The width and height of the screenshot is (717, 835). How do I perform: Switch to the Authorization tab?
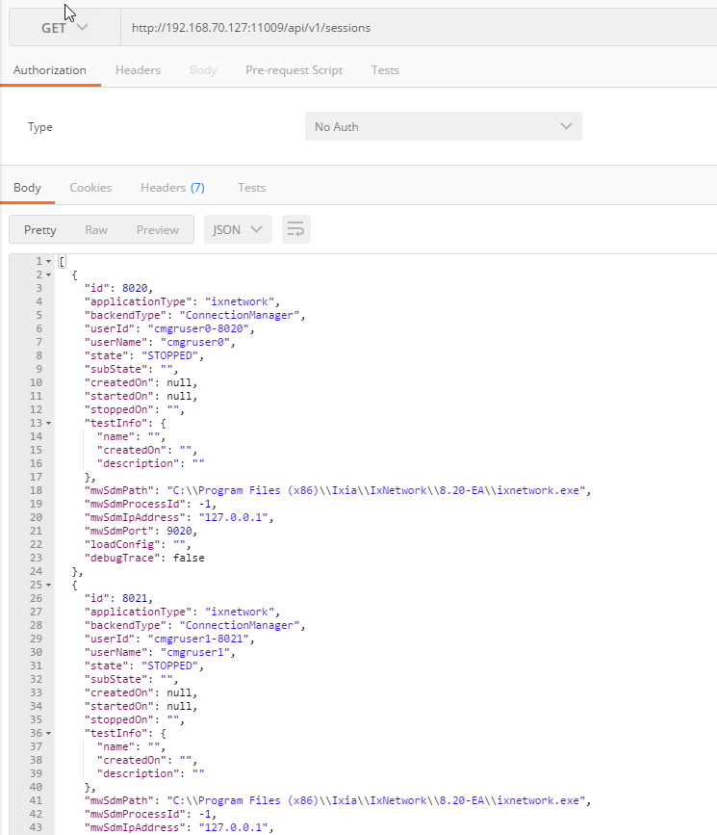[49, 70]
